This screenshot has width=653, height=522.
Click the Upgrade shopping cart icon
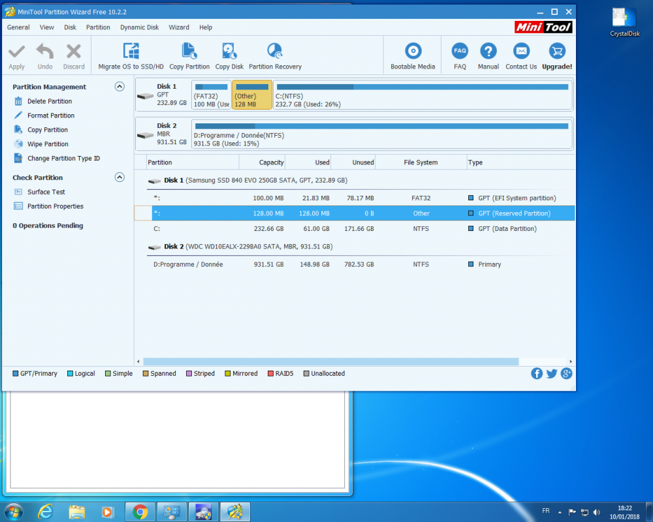point(557,52)
